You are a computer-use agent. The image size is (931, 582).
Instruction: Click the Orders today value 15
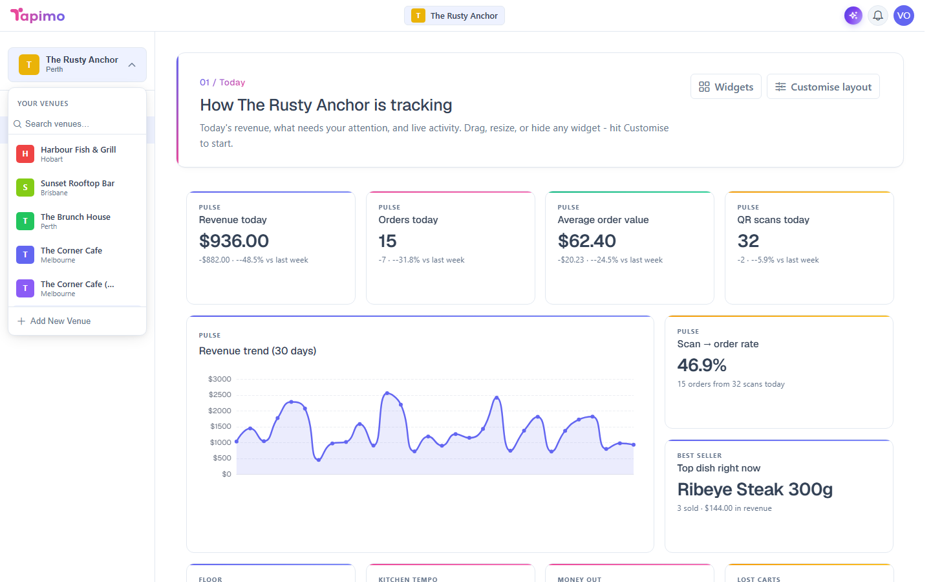388,241
